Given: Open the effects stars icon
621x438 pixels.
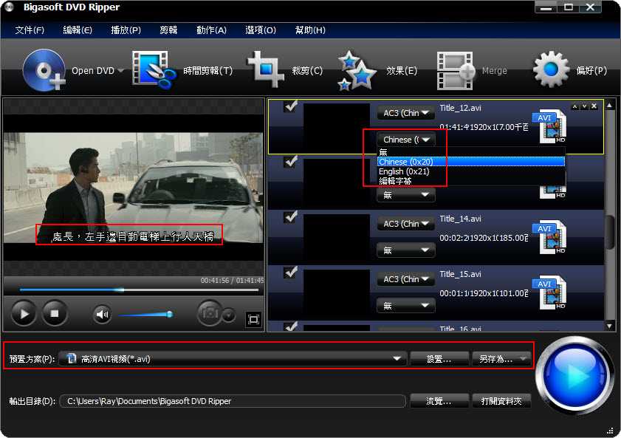Looking at the screenshot, I should tap(357, 70).
